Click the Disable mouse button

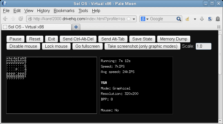coord(23,46)
